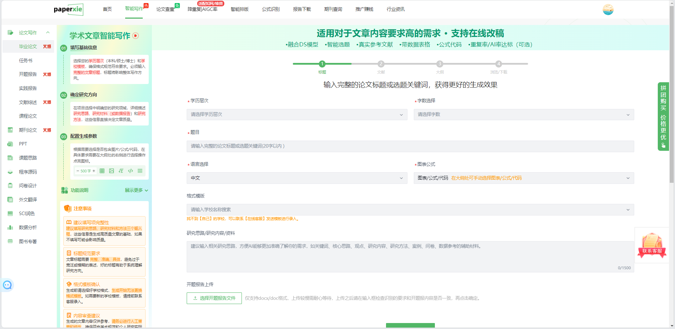Image resolution: width=675 pixels, height=329 pixels.
Task: Click the table icon in generation parameters
Action: [x=102, y=171]
